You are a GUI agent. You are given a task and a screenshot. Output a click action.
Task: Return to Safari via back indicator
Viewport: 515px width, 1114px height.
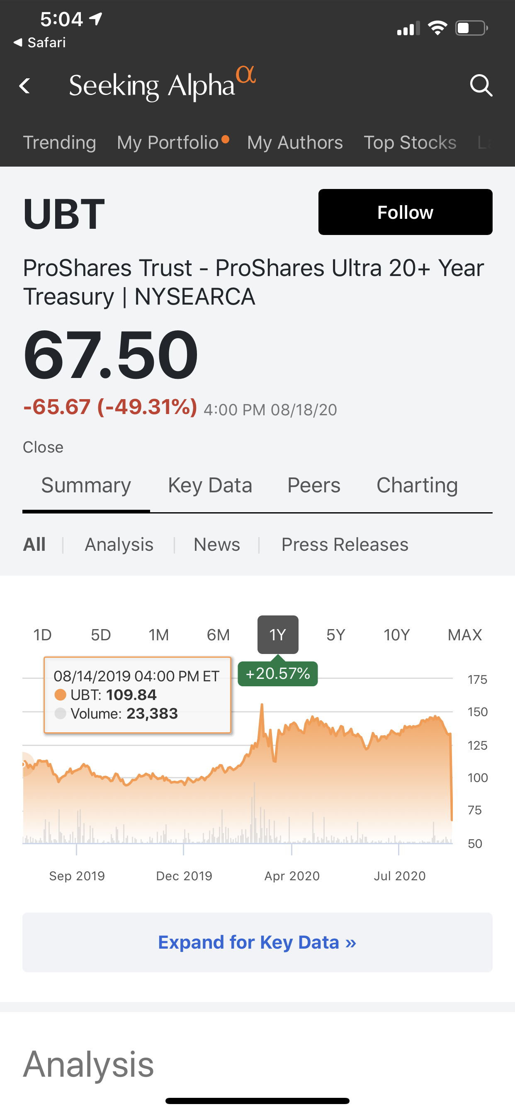click(x=40, y=42)
